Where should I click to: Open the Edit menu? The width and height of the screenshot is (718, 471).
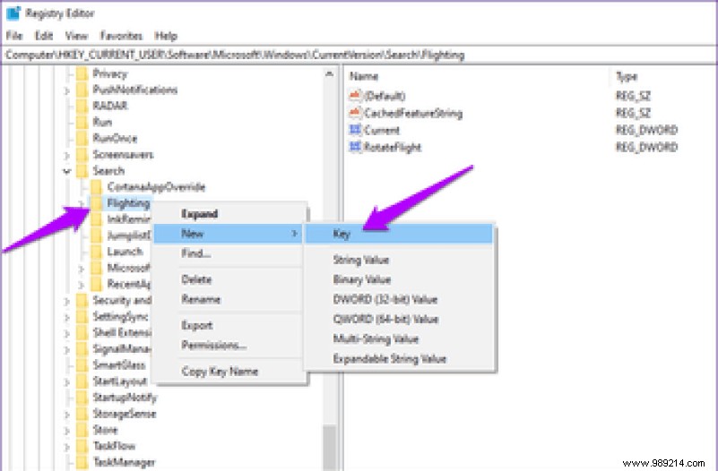click(x=44, y=36)
